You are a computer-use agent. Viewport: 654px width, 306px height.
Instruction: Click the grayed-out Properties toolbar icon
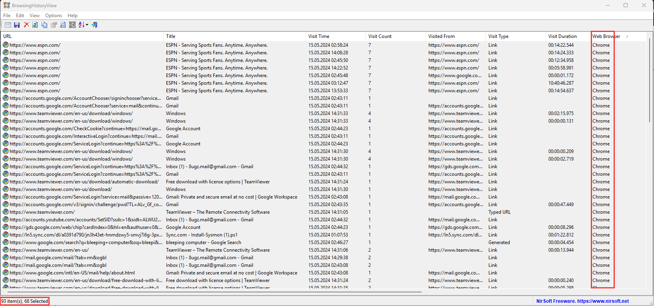[54, 25]
